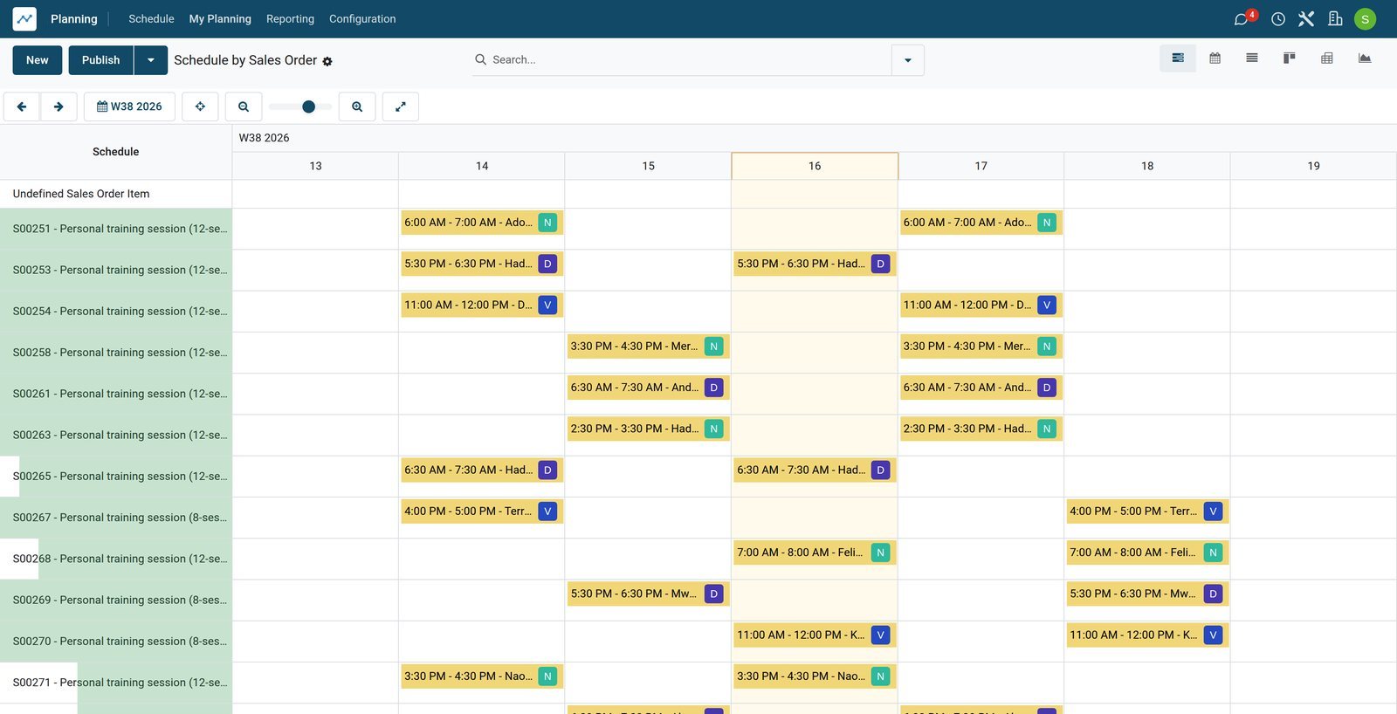Click the V badge on S00254 day 17 shift
Viewport: 1397px width, 714px height.
point(1047,305)
